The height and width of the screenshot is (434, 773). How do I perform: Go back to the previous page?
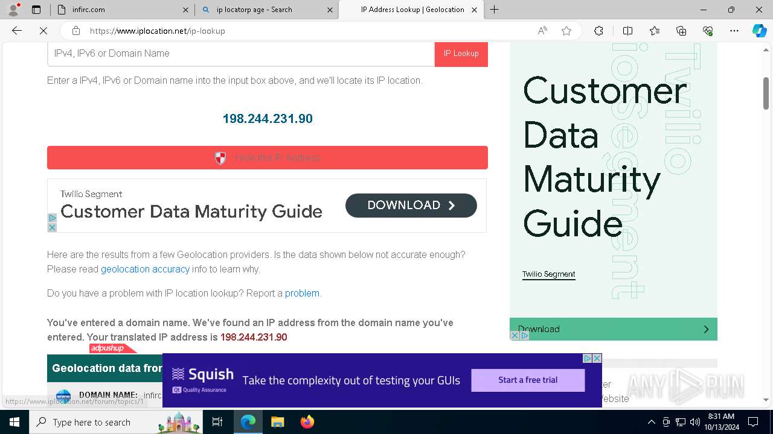[x=17, y=31]
